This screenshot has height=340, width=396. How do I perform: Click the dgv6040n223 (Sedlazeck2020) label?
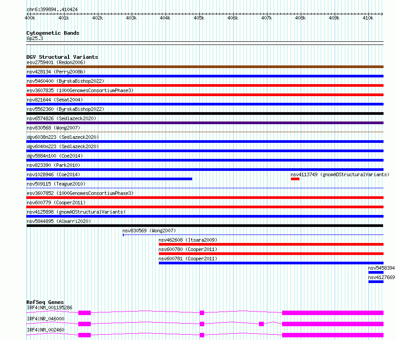[x=63, y=146]
